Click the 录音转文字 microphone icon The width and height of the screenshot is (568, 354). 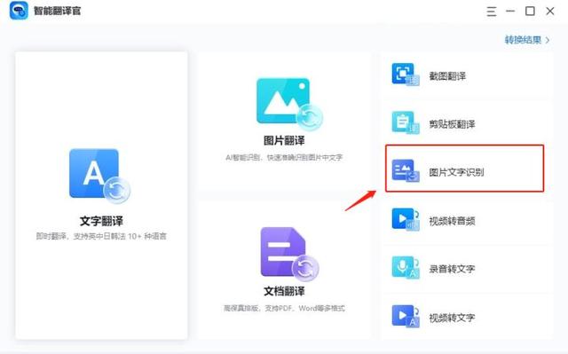[x=406, y=268]
